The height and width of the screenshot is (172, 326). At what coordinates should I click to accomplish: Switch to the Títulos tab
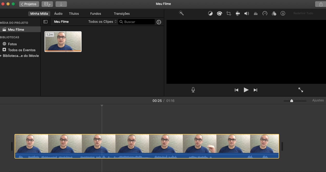(74, 13)
